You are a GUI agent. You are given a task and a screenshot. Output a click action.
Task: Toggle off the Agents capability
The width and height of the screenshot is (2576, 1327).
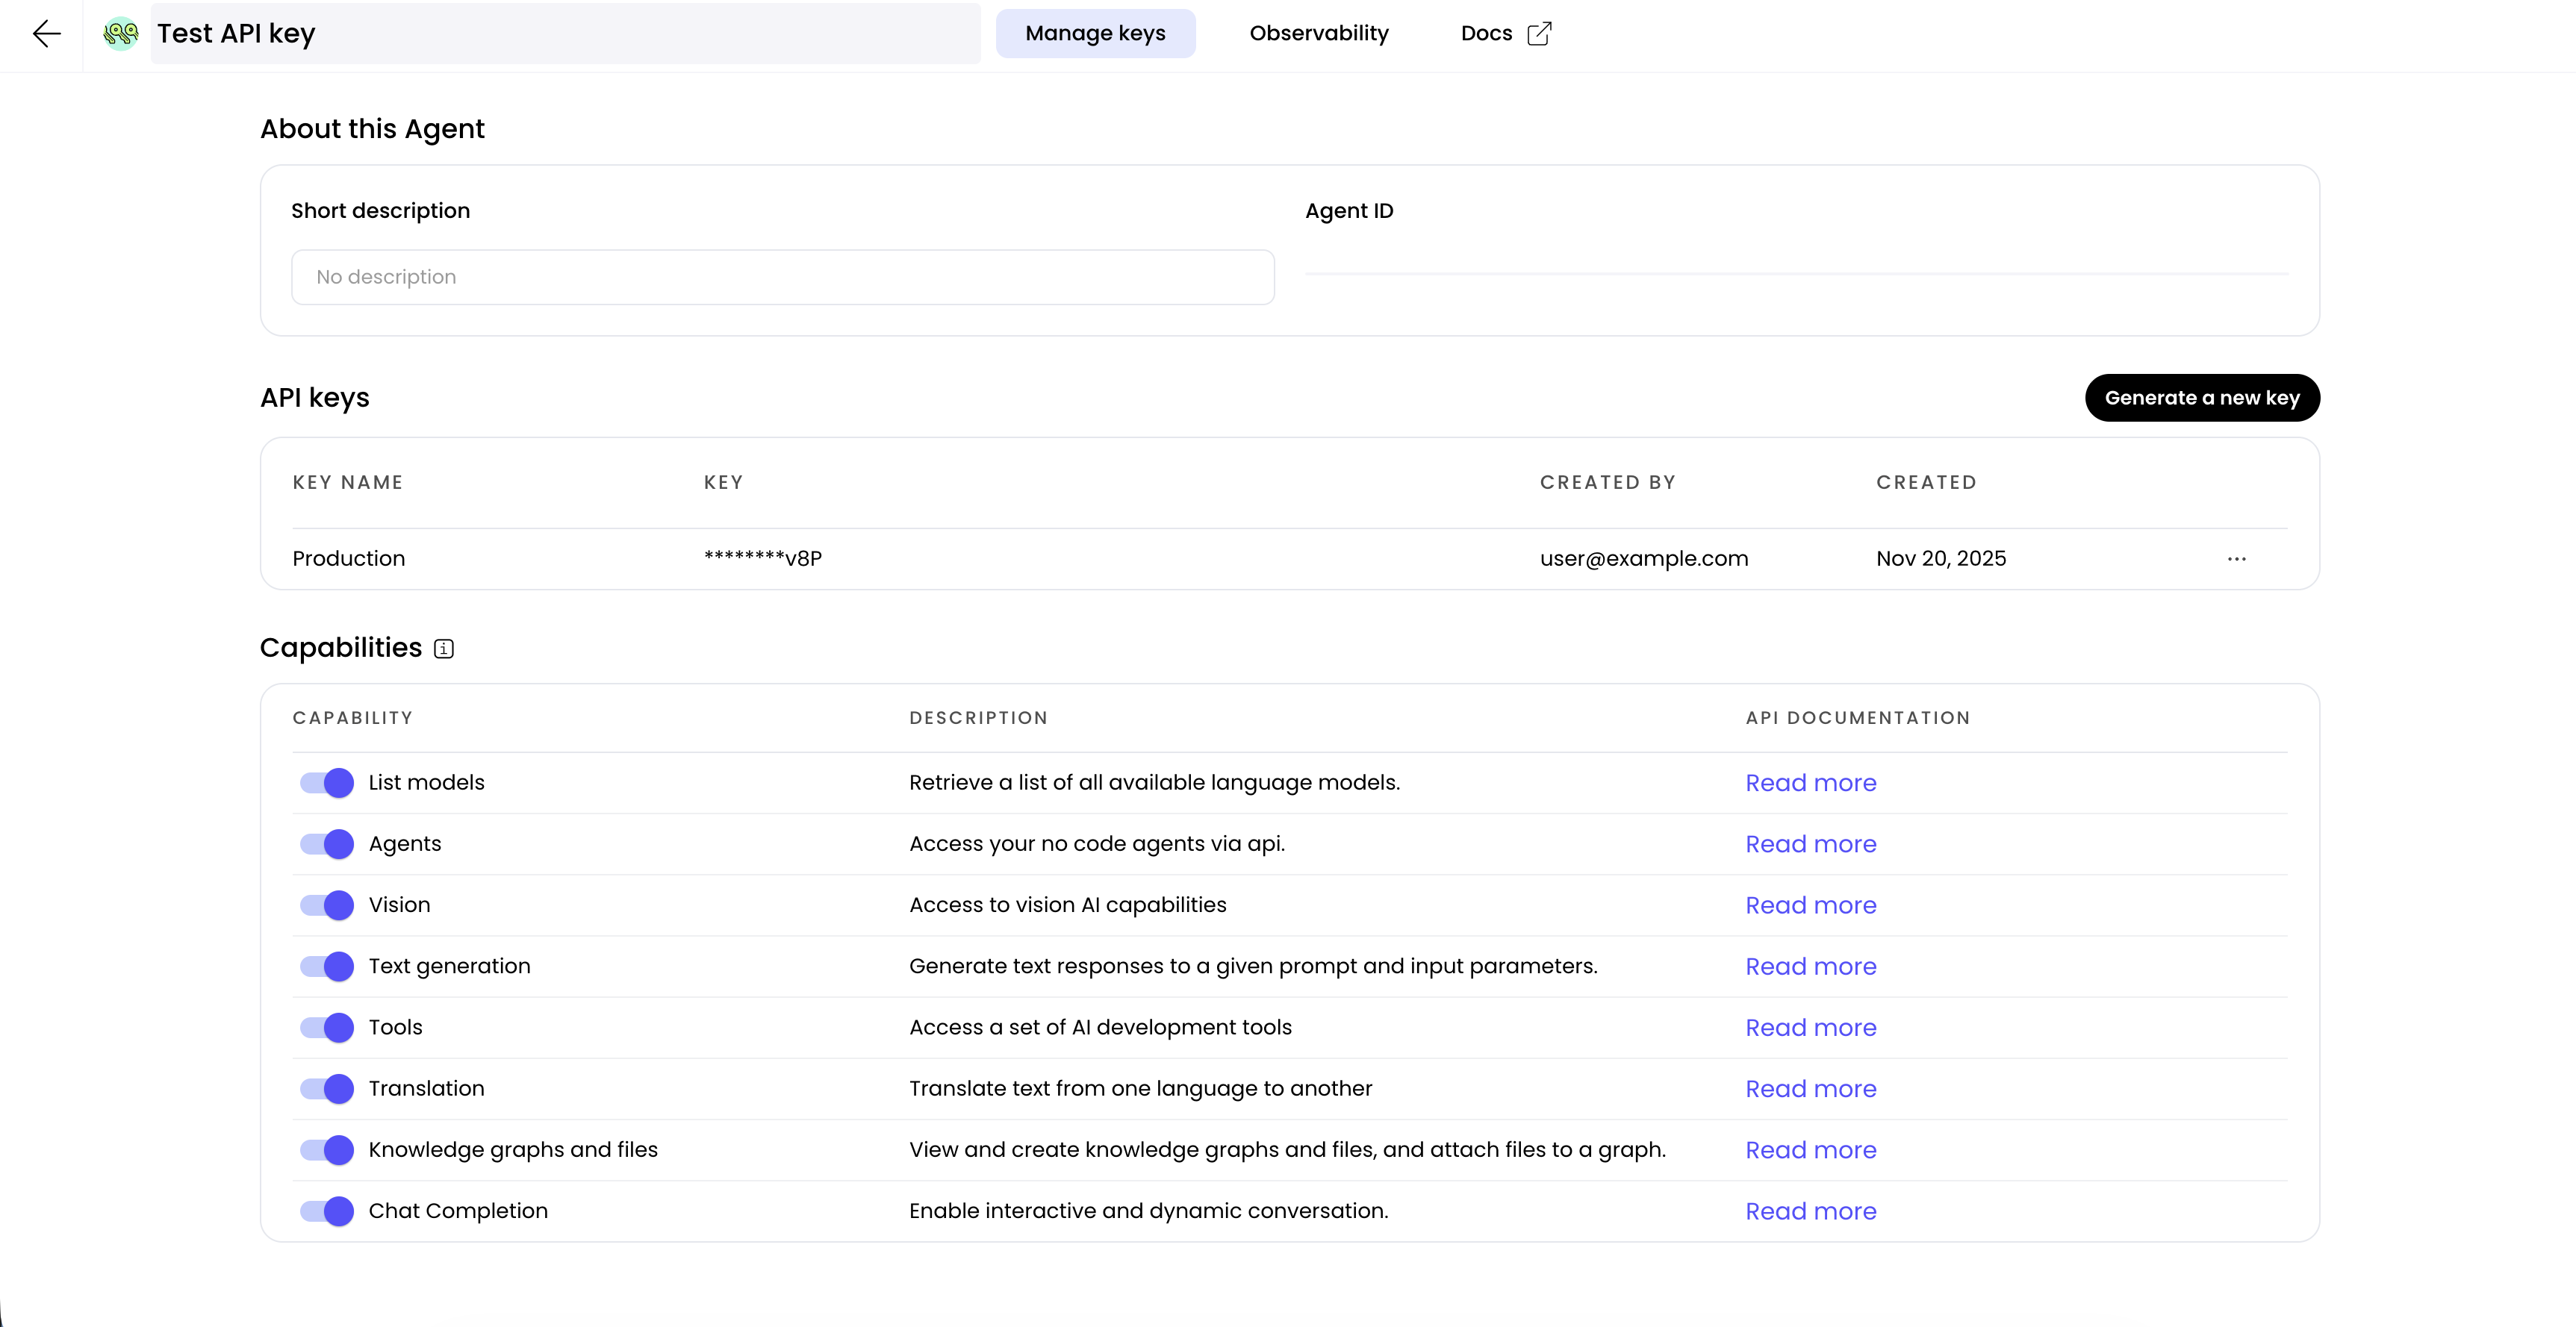tap(327, 844)
